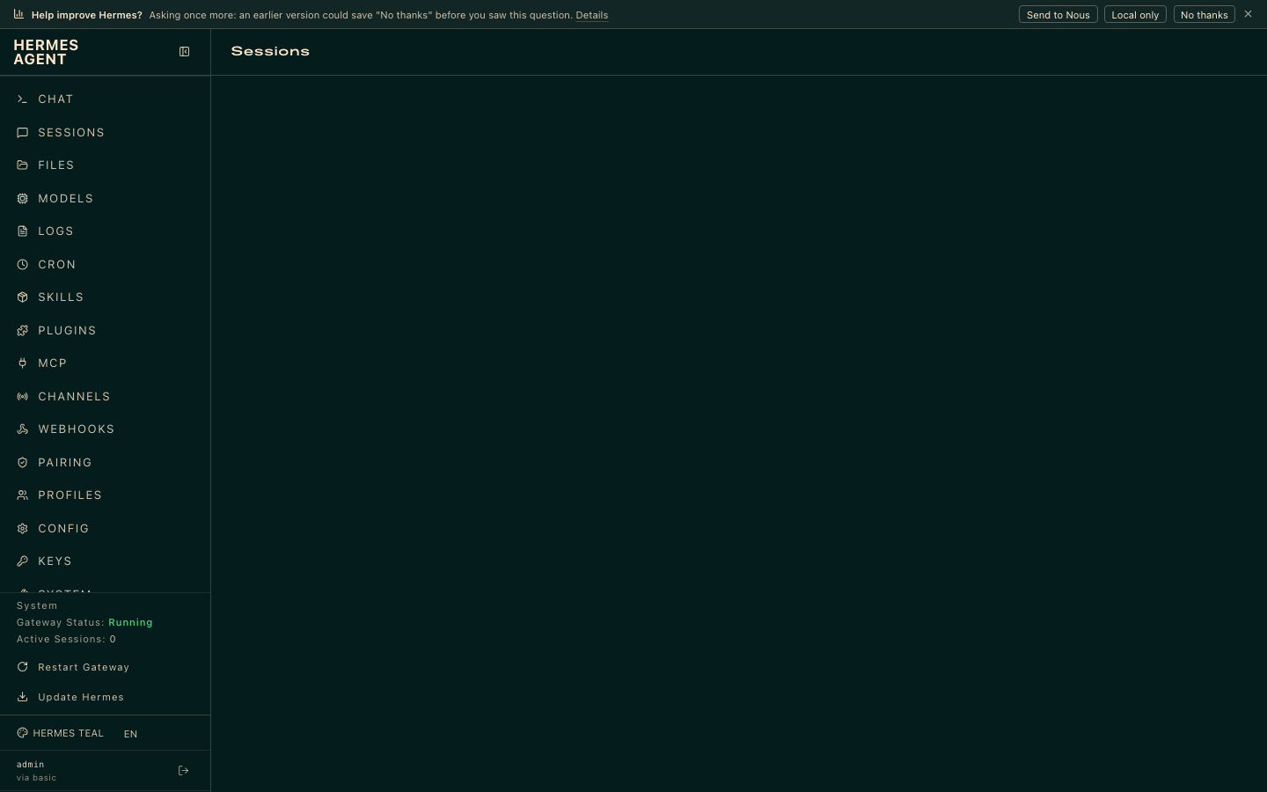
Task: Click the chart icon in the telemetry banner
Action: (18, 14)
